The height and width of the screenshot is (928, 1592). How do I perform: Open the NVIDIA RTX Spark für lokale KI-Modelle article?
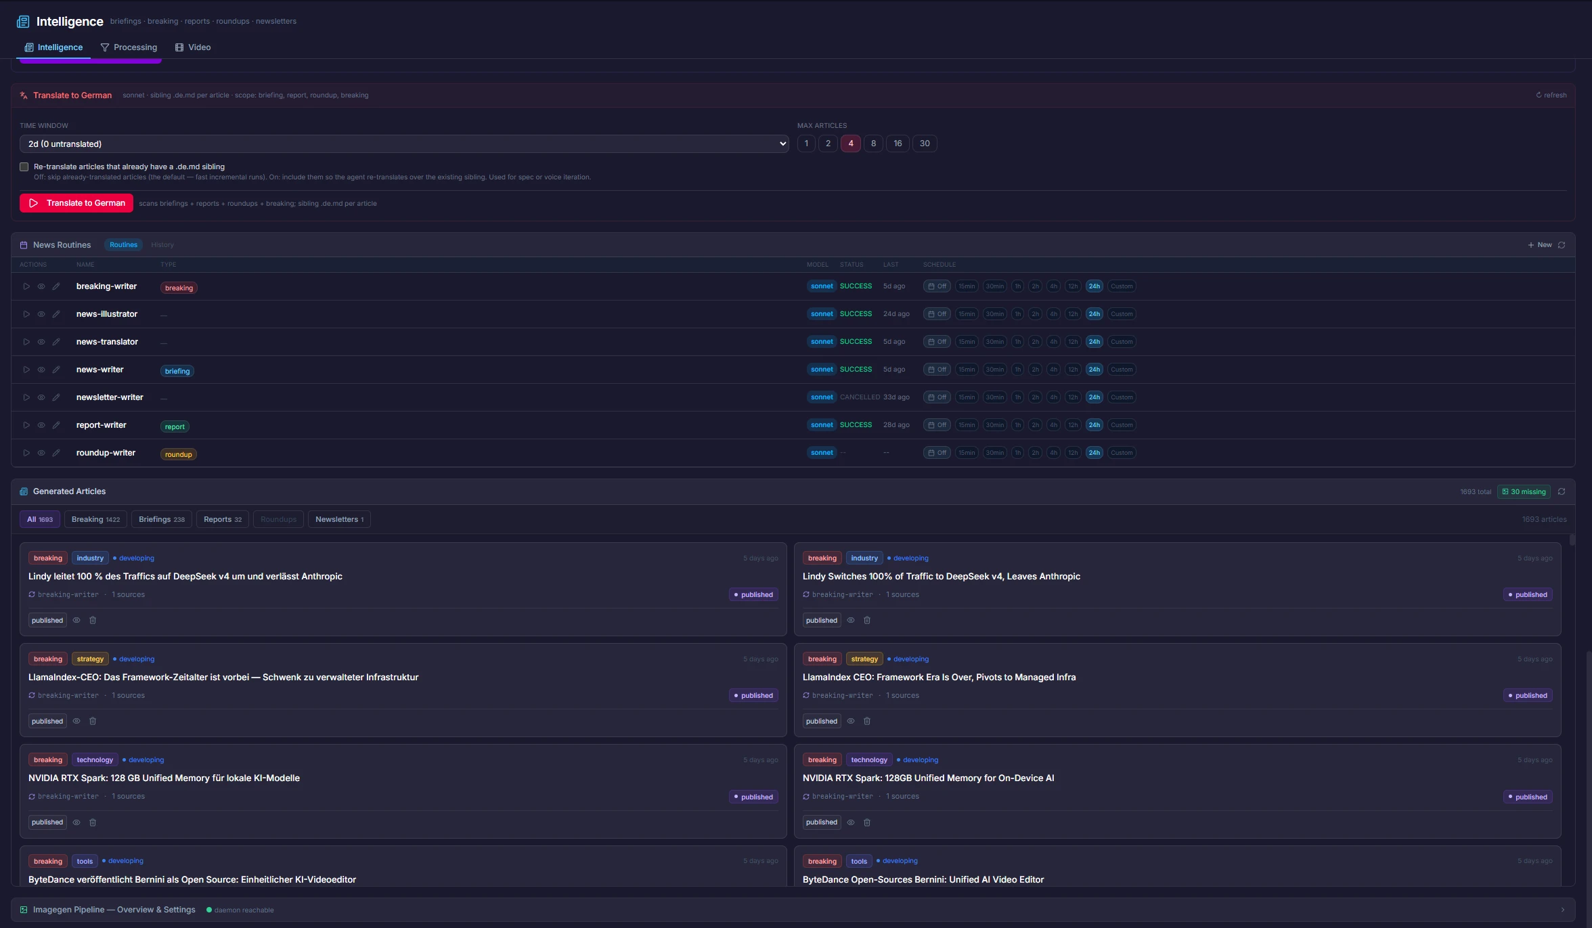(x=164, y=778)
